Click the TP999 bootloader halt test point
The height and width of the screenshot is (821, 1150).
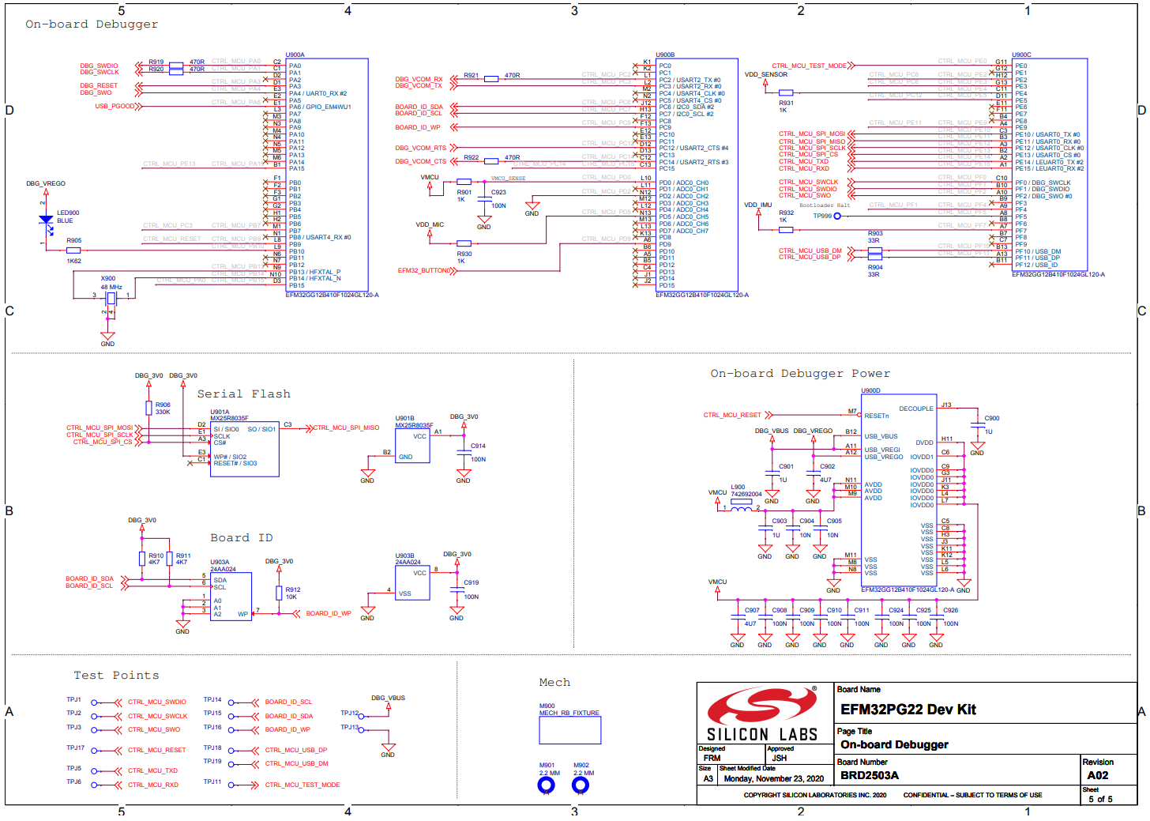(837, 216)
